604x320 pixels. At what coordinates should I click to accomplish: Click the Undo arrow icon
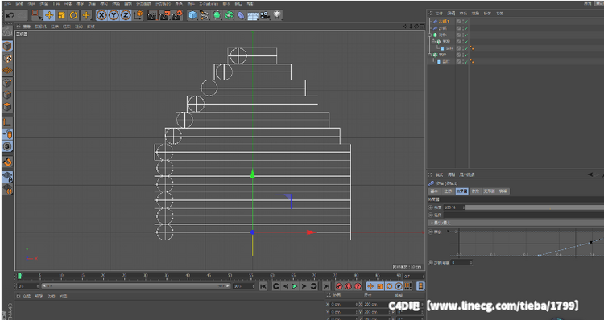10,15
